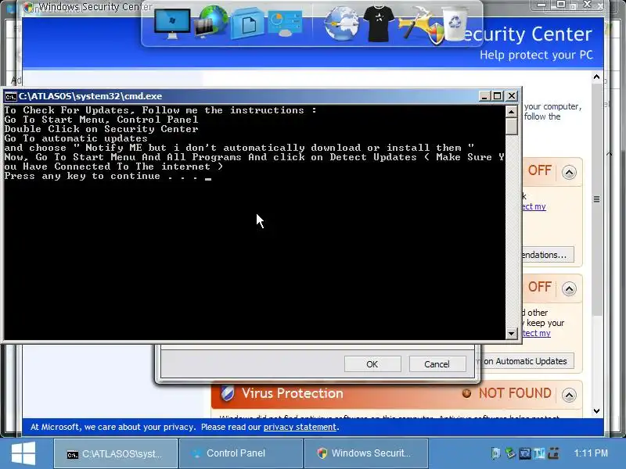The width and height of the screenshot is (626, 469).
Task: Close the cmd.exe window
Action: (512, 96)
